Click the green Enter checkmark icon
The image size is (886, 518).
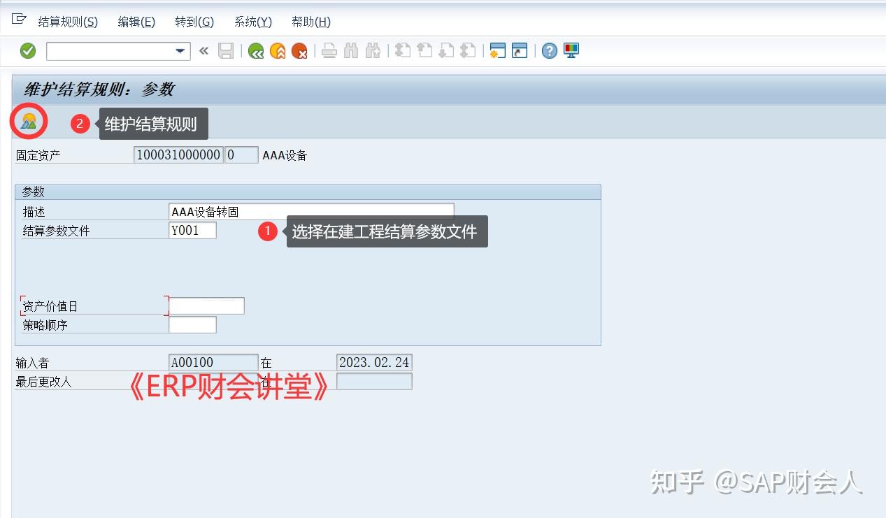pos(28,50)
